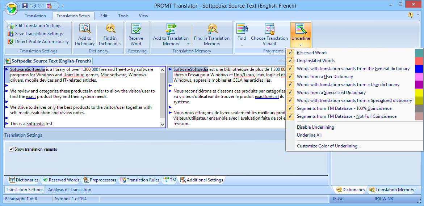The width and height of the screenshot is (424, 206).
Task: Click the document-with-gear translate icon in quick toolbar
Action: tap(49, 5)
